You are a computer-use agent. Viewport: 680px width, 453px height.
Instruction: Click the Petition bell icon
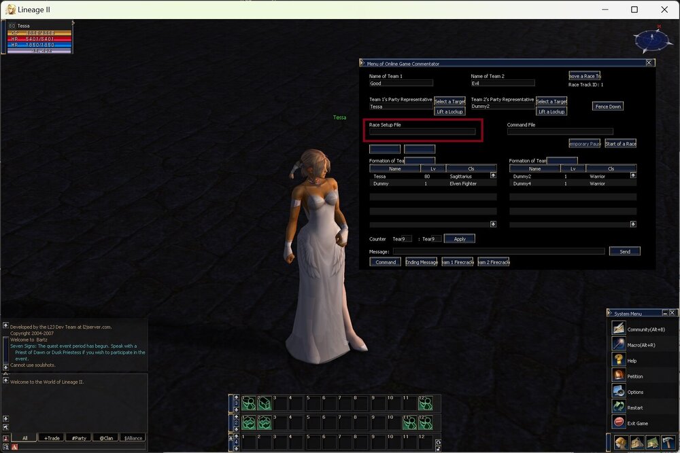pyautogui.click(x=618, y=376)
